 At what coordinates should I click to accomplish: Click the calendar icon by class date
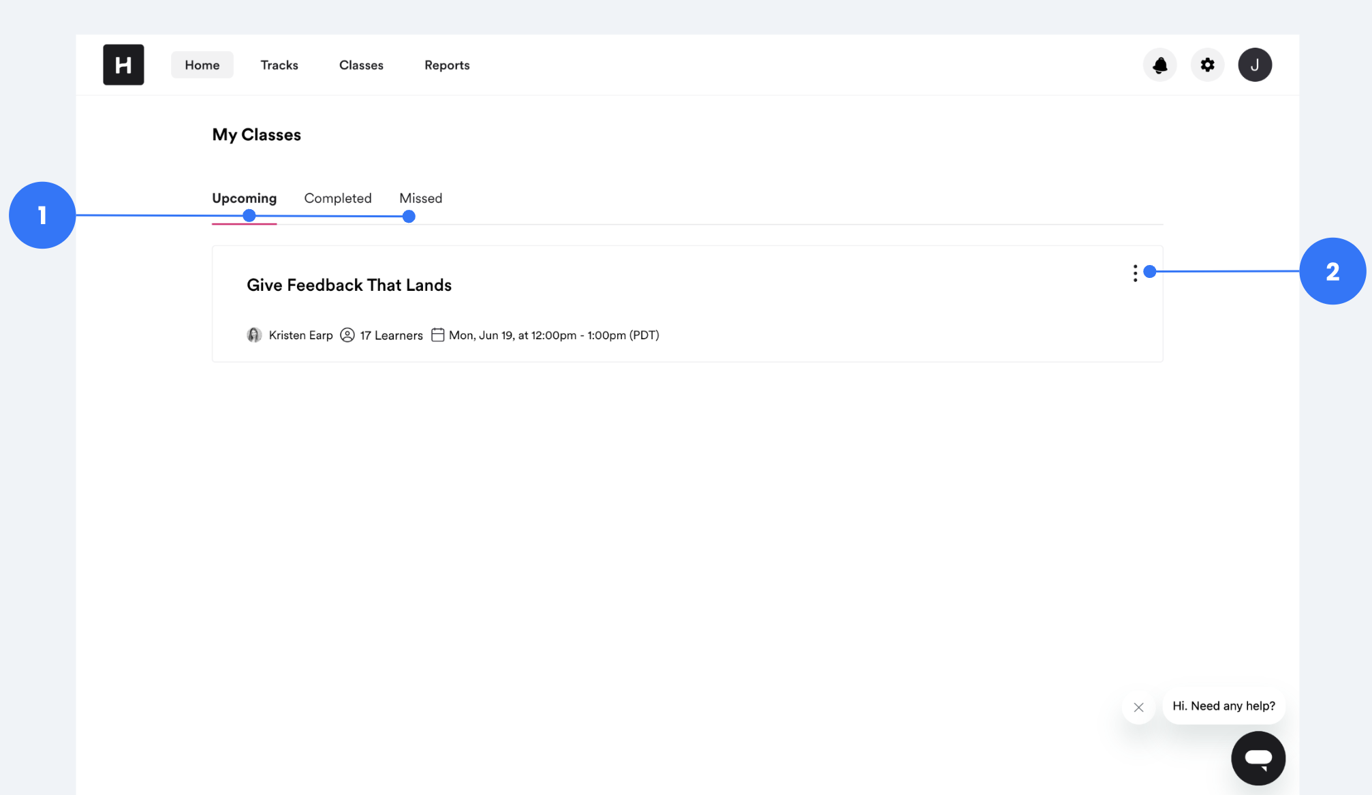(437, 335)
